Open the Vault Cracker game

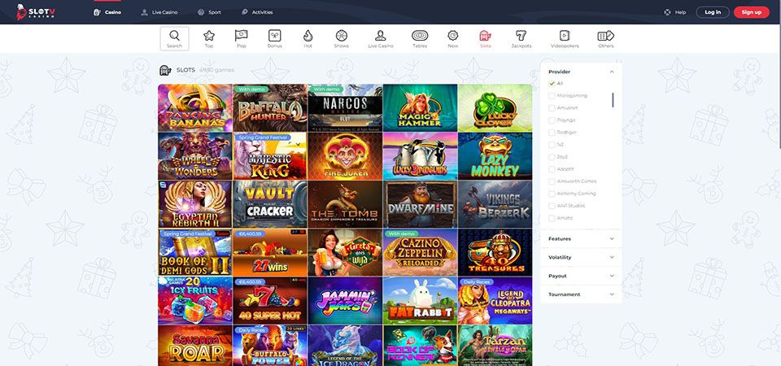coord(270,204)
